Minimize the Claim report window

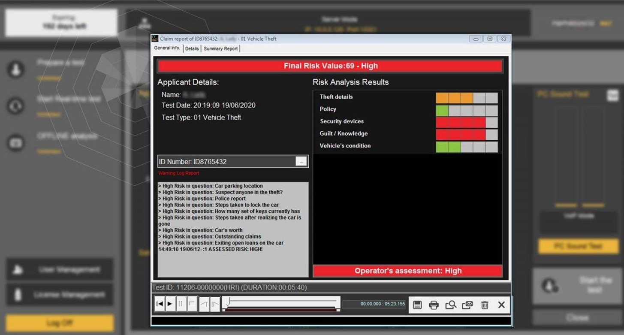476,39
